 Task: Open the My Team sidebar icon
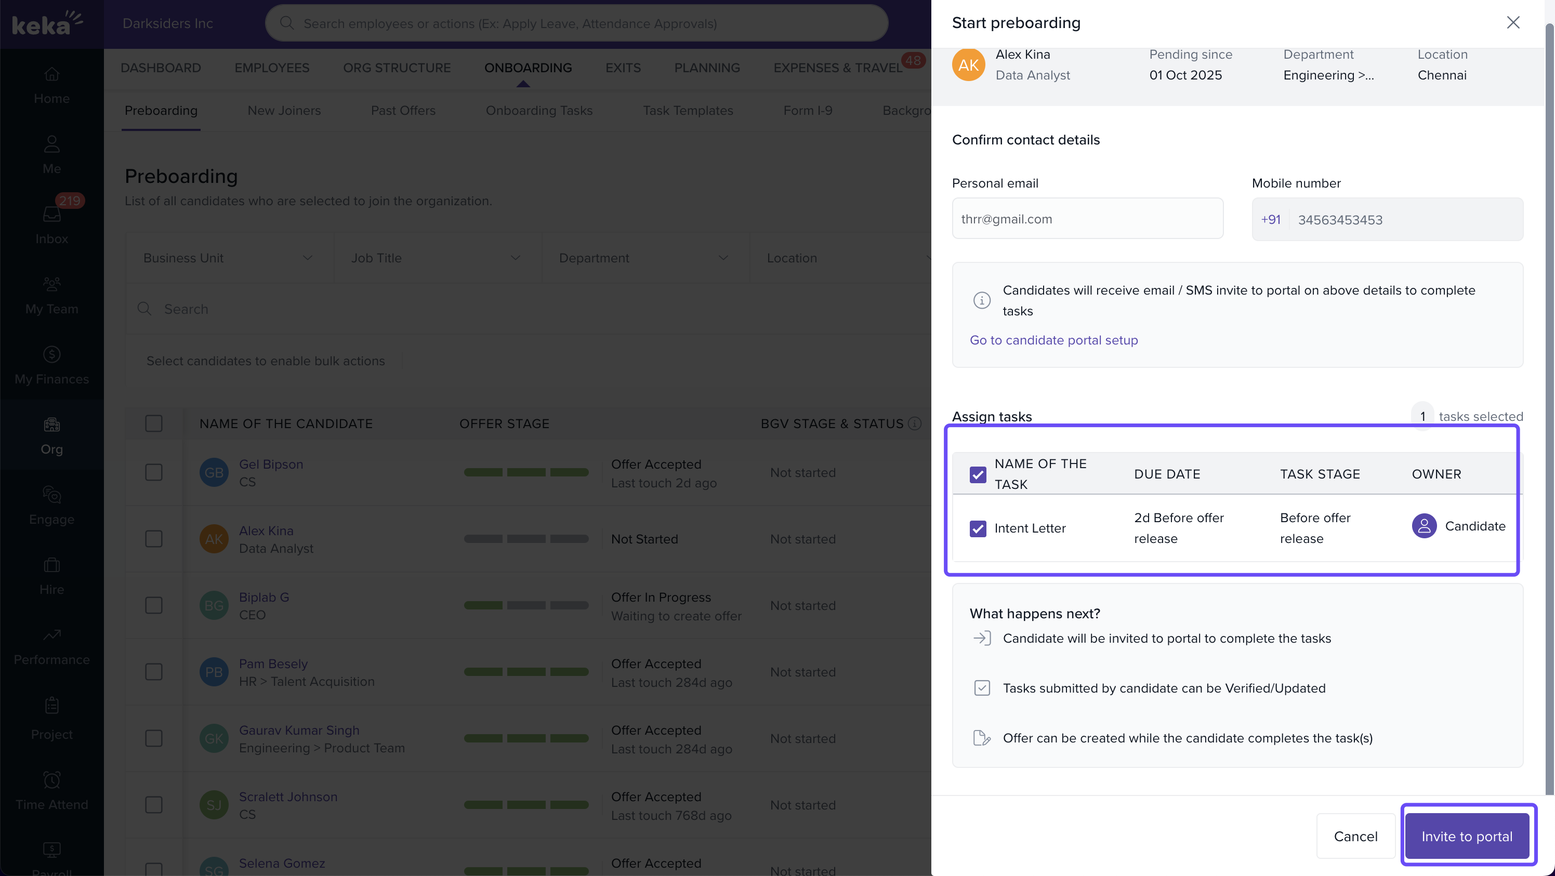(51, 285)
